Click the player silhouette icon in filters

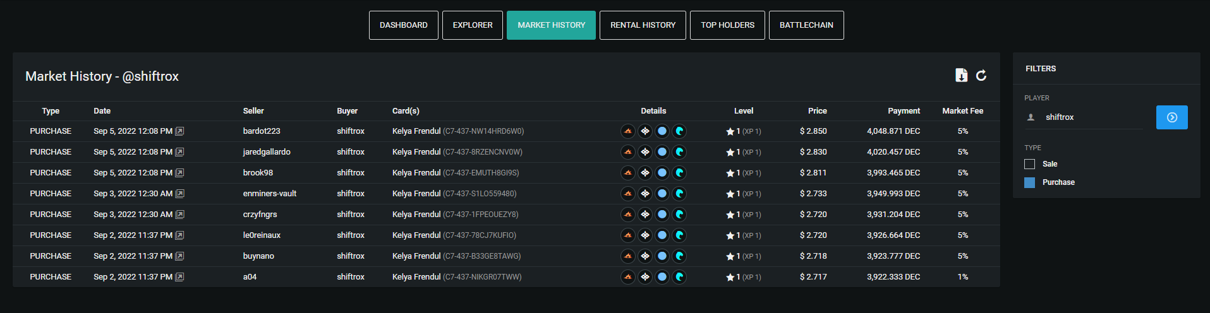click(1031, 117)
